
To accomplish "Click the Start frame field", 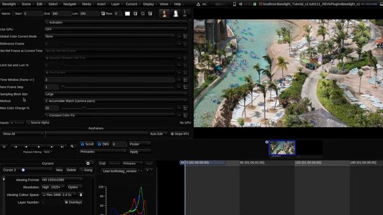I will coord(33,14).
